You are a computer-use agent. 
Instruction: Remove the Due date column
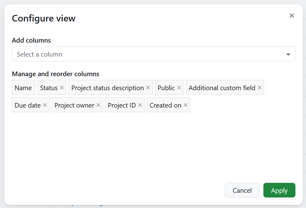click(x=45, y=105)
